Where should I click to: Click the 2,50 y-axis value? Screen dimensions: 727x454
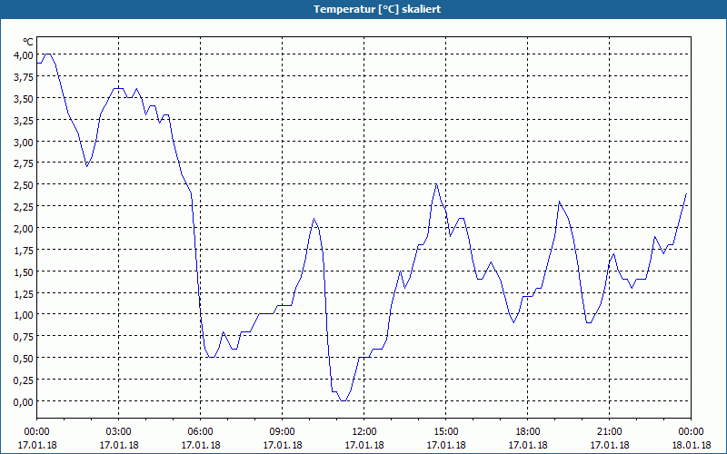click(24, 185)
